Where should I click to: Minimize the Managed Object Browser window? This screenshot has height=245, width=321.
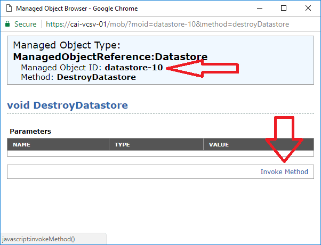[259, 9]
